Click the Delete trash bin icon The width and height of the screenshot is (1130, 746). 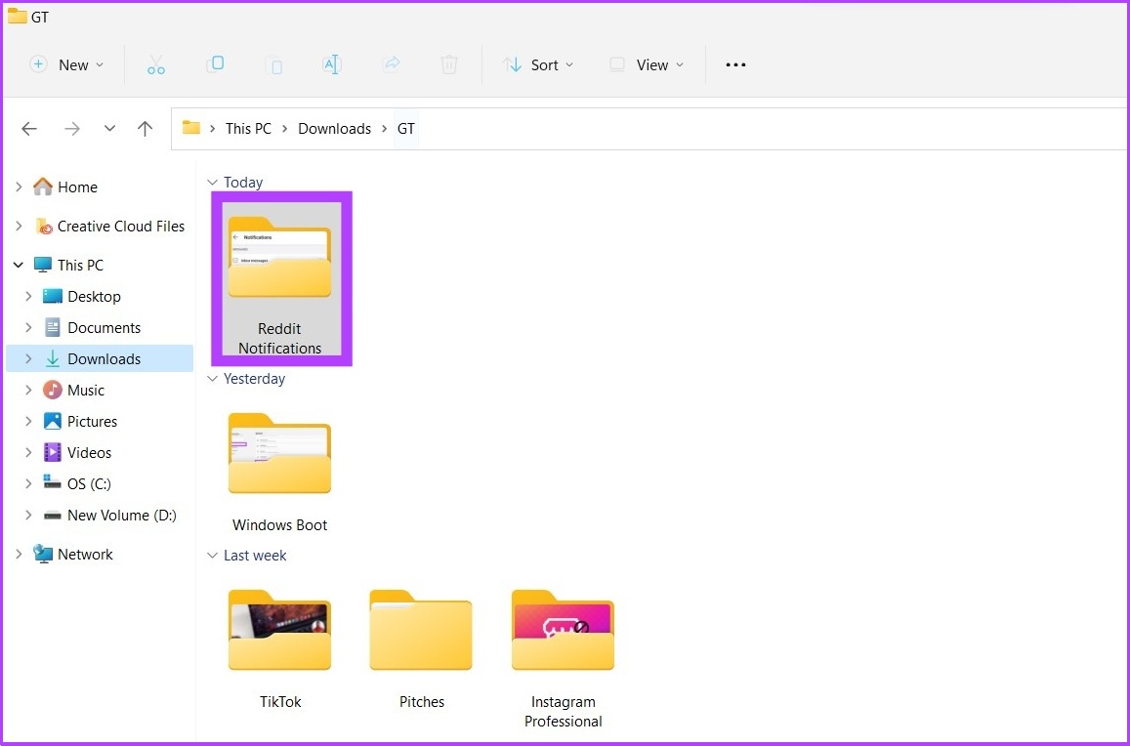click(449, 64)
